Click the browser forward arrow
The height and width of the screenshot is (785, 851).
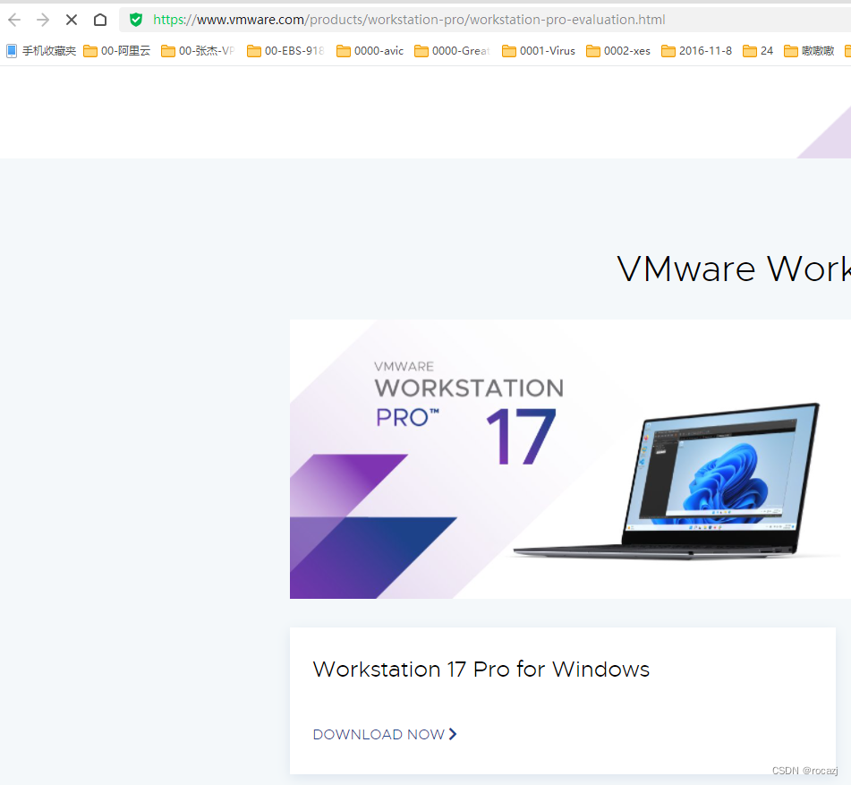pos(42,20)
